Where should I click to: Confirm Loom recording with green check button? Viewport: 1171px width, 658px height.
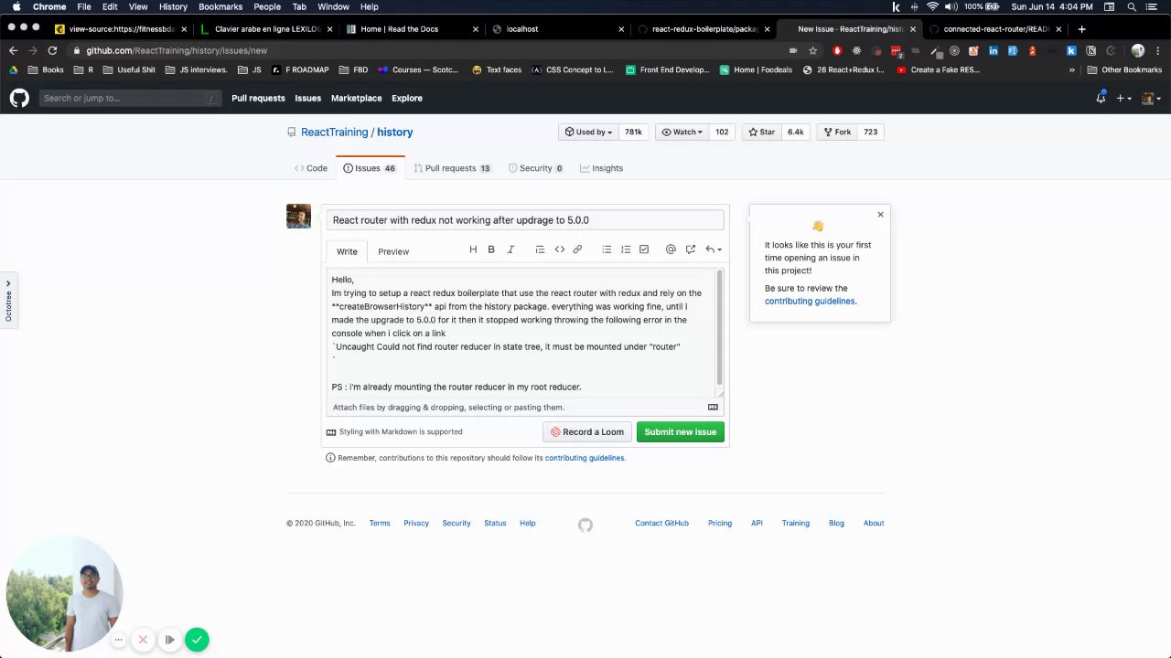[197, 640]
